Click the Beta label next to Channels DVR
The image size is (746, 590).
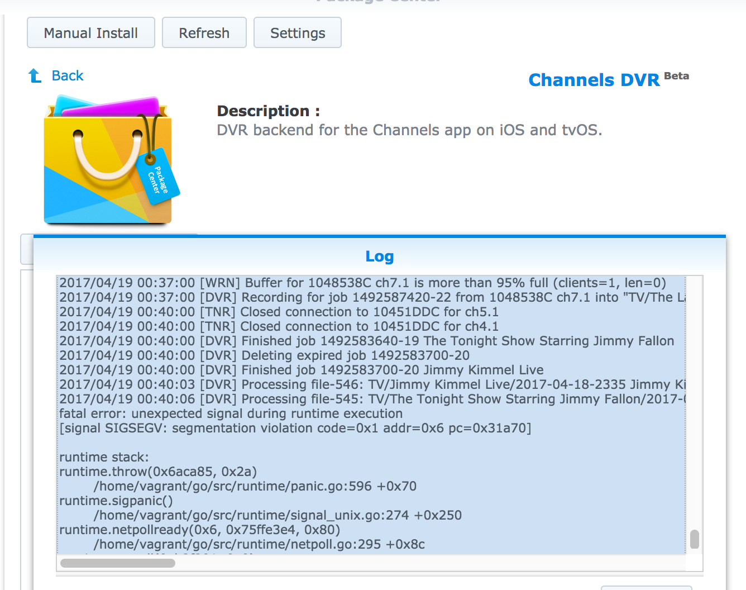[x=676, y=76]
